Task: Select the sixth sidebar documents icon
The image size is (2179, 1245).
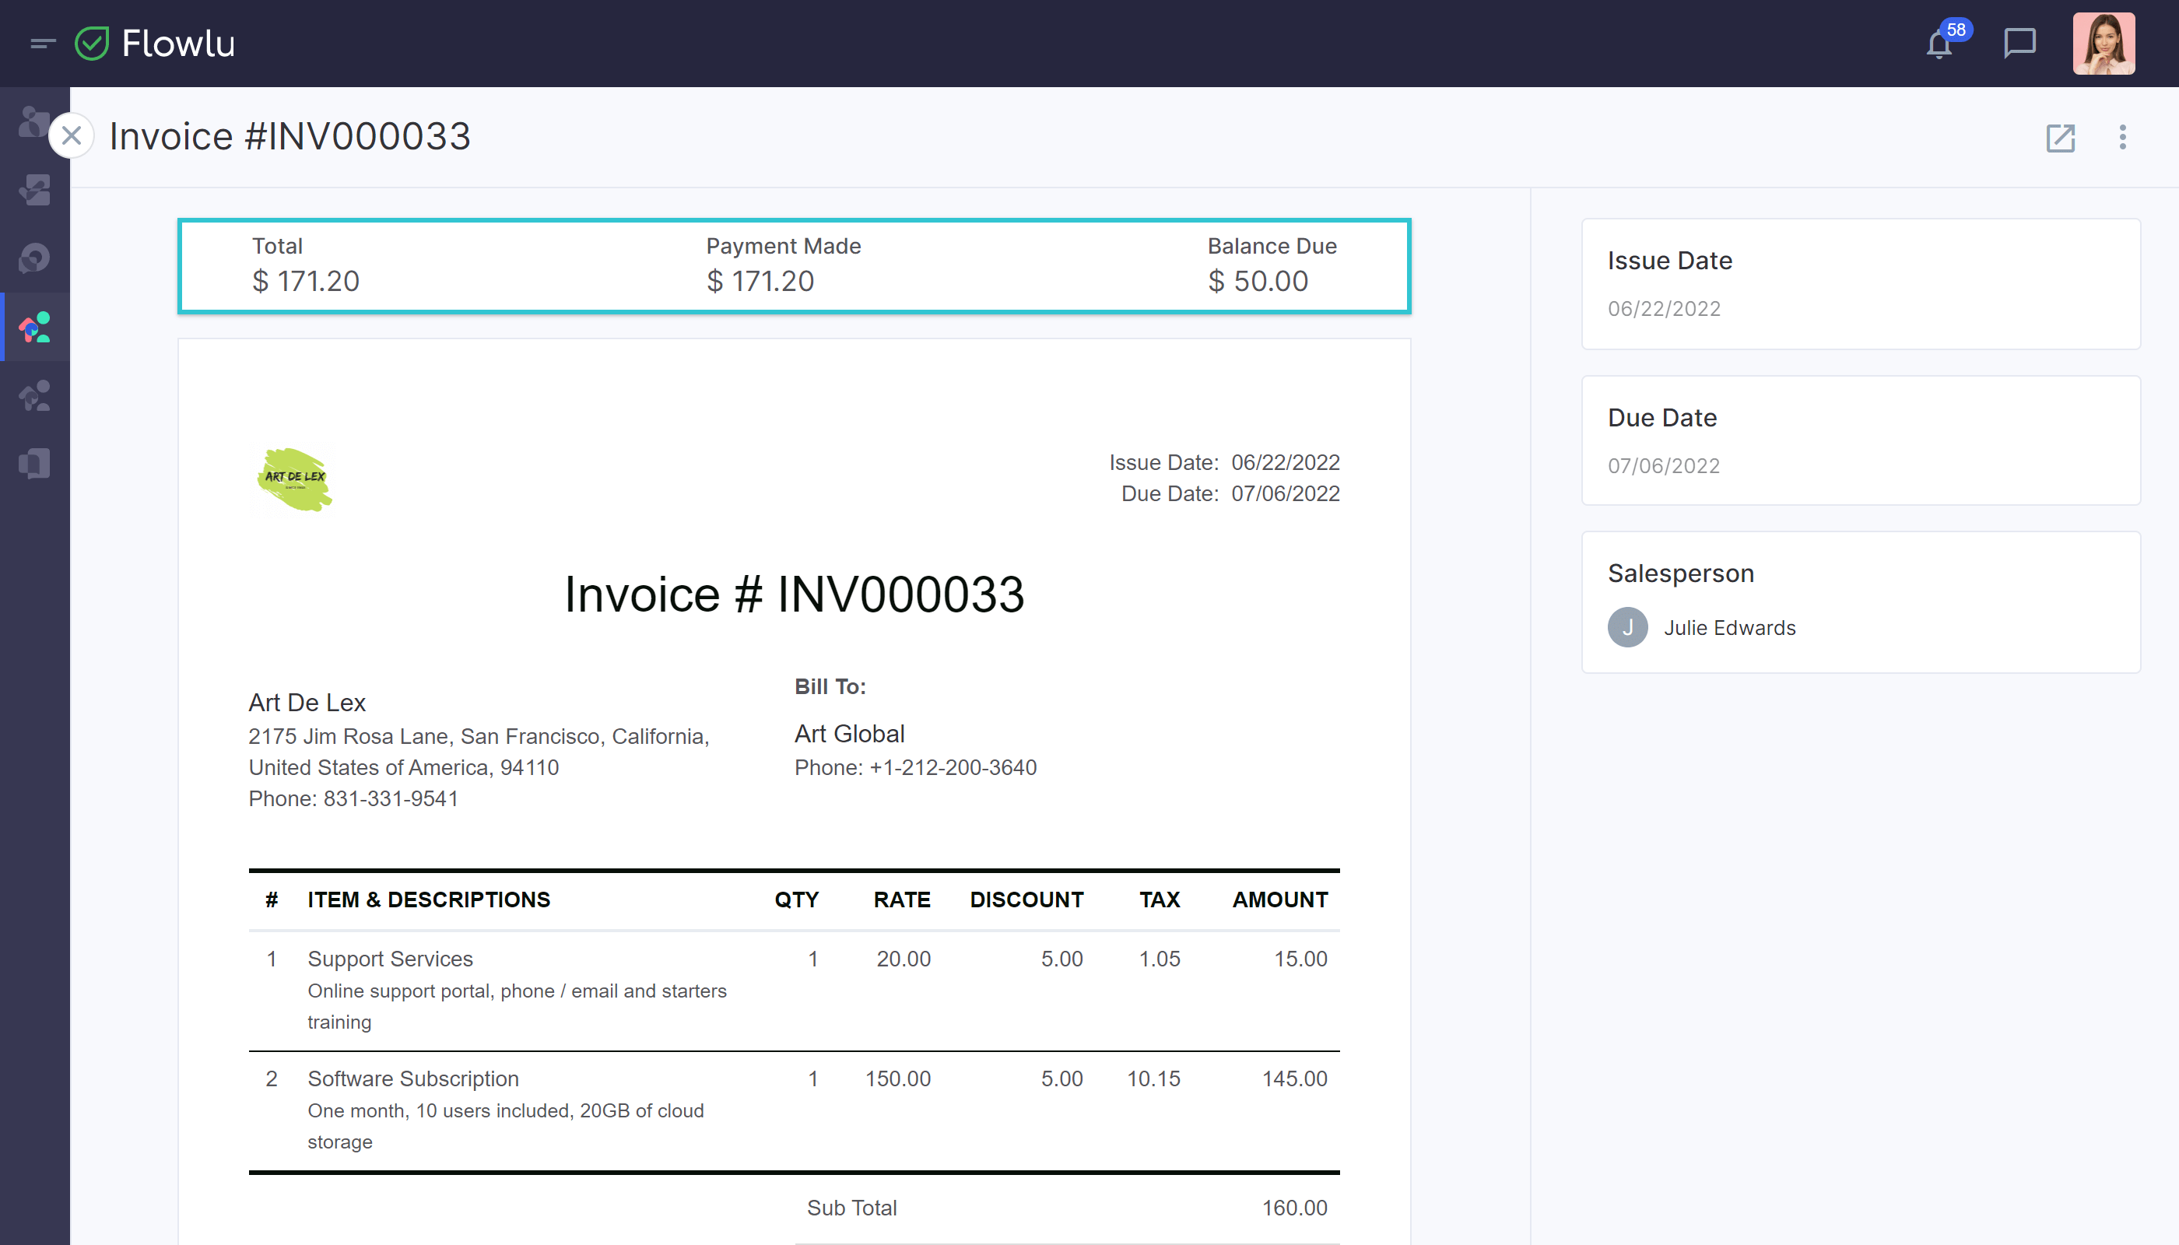Action: coord(35,465)
